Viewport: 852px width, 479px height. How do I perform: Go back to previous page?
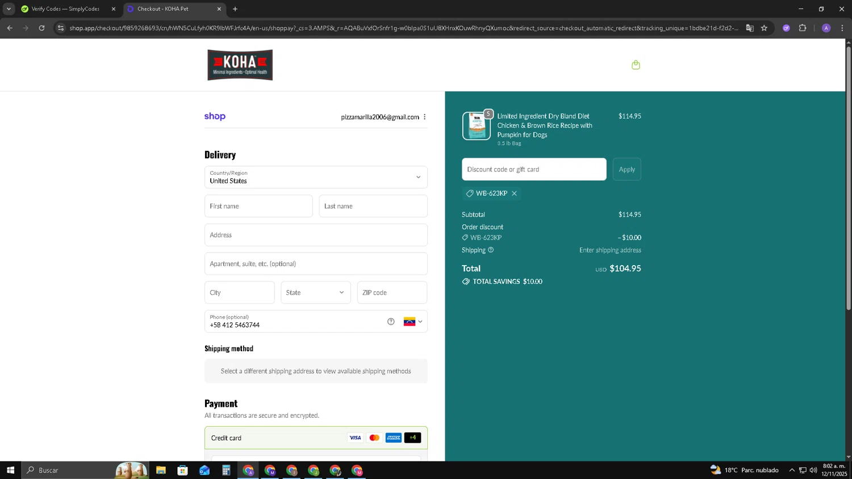coord(10,28)
